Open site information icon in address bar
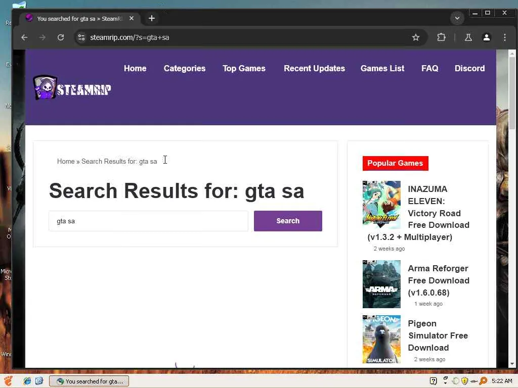Viewport: 518px width, 388px height. click(81, 37)
